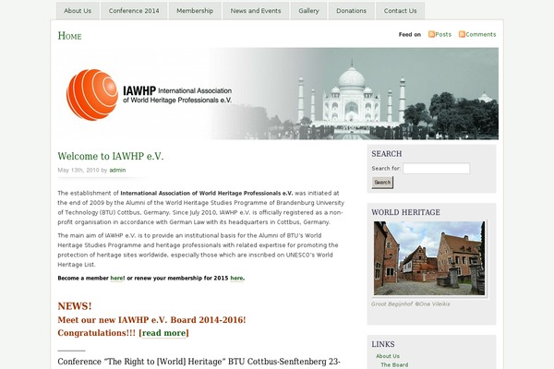Screen dimensions: 554x369
Task: Open About Us in Links sidebar
Action: coord(388,356)
